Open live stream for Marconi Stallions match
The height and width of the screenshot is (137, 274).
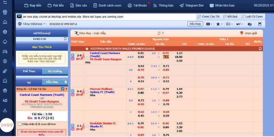(73, 91)
